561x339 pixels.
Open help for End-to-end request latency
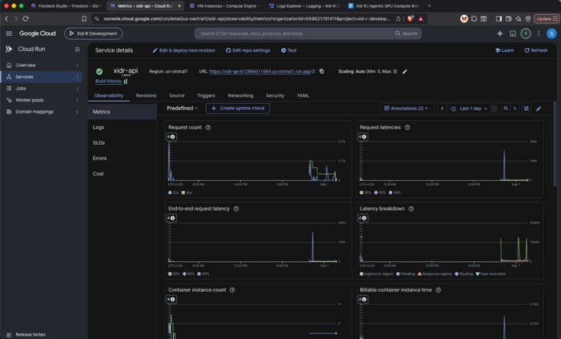[x=236, y=208]
